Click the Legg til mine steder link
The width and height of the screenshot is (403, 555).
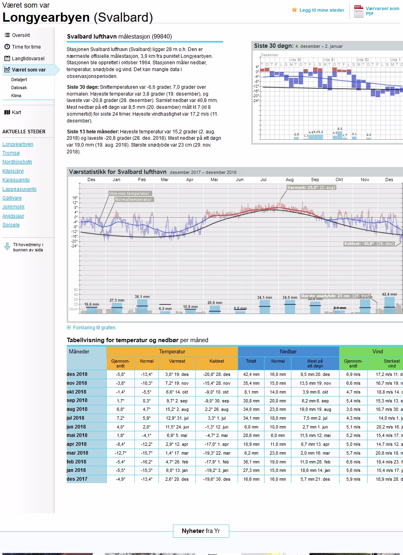pyautogui.click(x=322, y=10)
